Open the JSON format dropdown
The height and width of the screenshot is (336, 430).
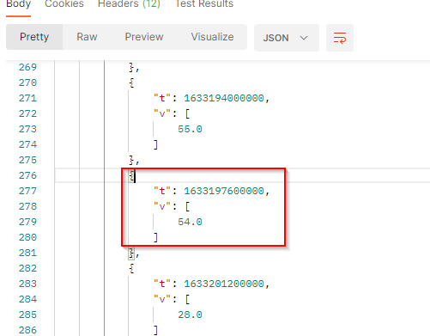287,38
